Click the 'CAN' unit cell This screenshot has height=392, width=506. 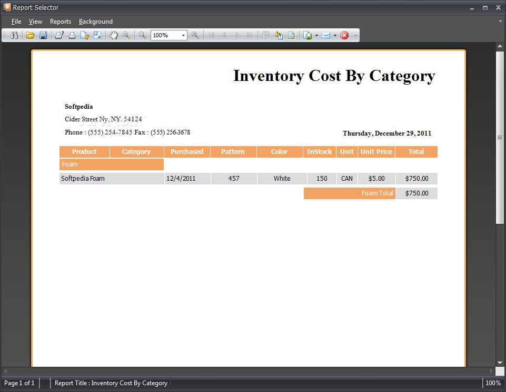347,179
